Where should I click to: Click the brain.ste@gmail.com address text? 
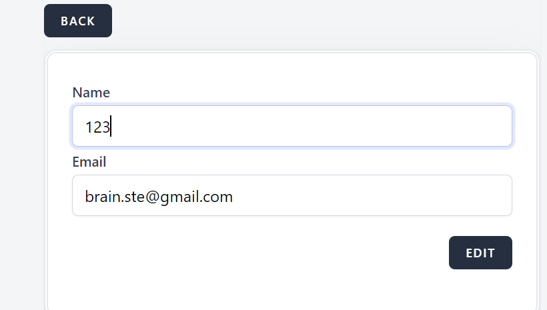pyautogui.click(x=159, y=197)
